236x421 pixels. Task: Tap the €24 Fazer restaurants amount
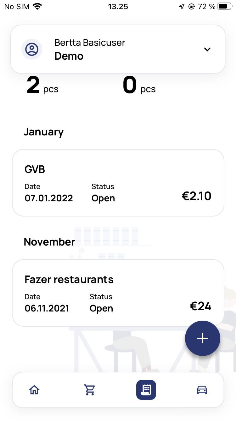click(x=200, y=306)
